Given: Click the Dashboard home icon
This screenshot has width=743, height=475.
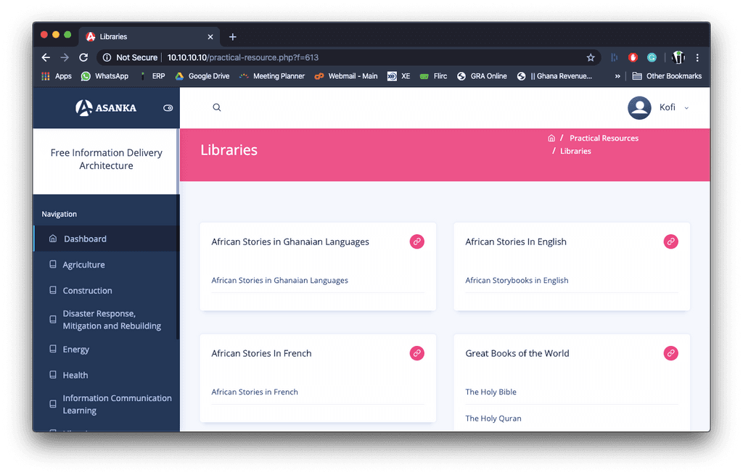Looking at the screenshot, I should tap(53, 238).
